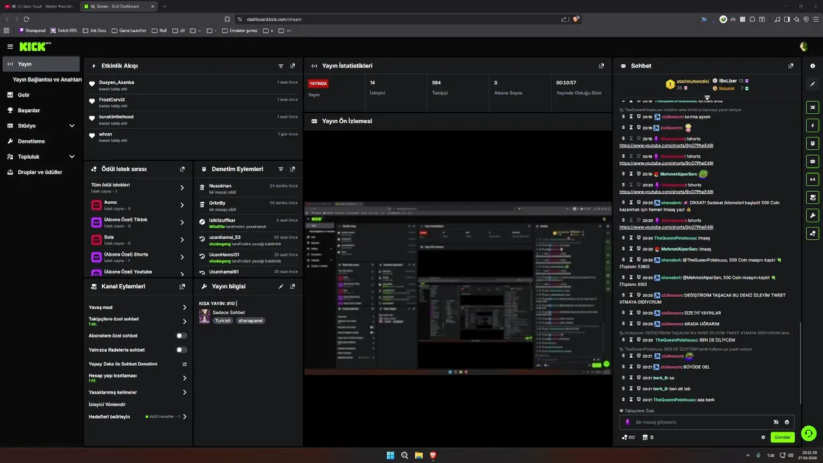Image resolution: width=823 pixels, height=463 pixels.
Task: Expand Takipçilere özel sohbet settings
Action: 185,322
